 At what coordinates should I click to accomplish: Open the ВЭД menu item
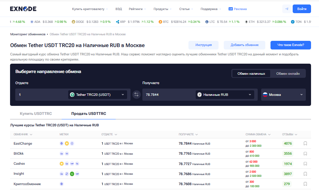pyautogui.click(x=118, y=9)
